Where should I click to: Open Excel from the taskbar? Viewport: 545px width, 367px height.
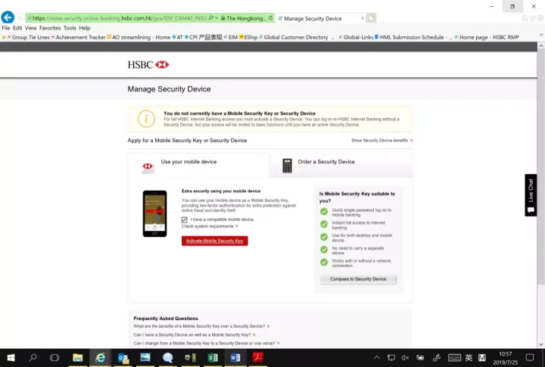213,358
